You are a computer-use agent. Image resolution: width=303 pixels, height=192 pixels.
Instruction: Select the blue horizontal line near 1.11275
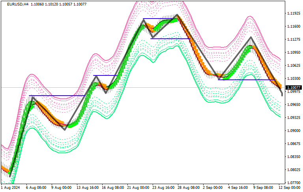pos(170,39)
